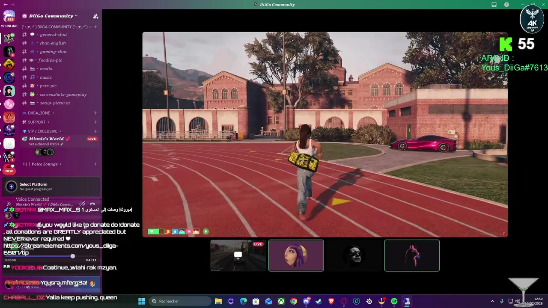The width and height of the screenshot is (548, 308).
Task: Select the purple-haired avatar participant tile
Action: [296, 255]
